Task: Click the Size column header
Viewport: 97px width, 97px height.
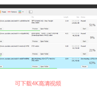Action: click(78, 17)
